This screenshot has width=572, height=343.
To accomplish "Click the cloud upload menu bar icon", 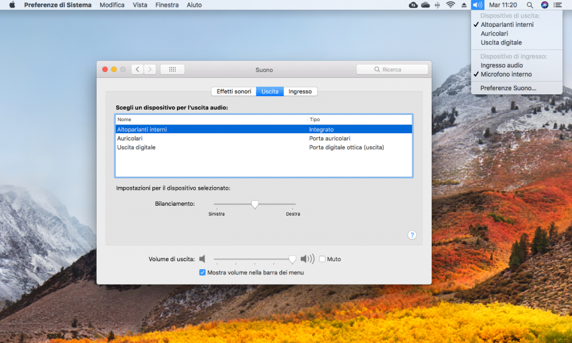I will (413, 5).
